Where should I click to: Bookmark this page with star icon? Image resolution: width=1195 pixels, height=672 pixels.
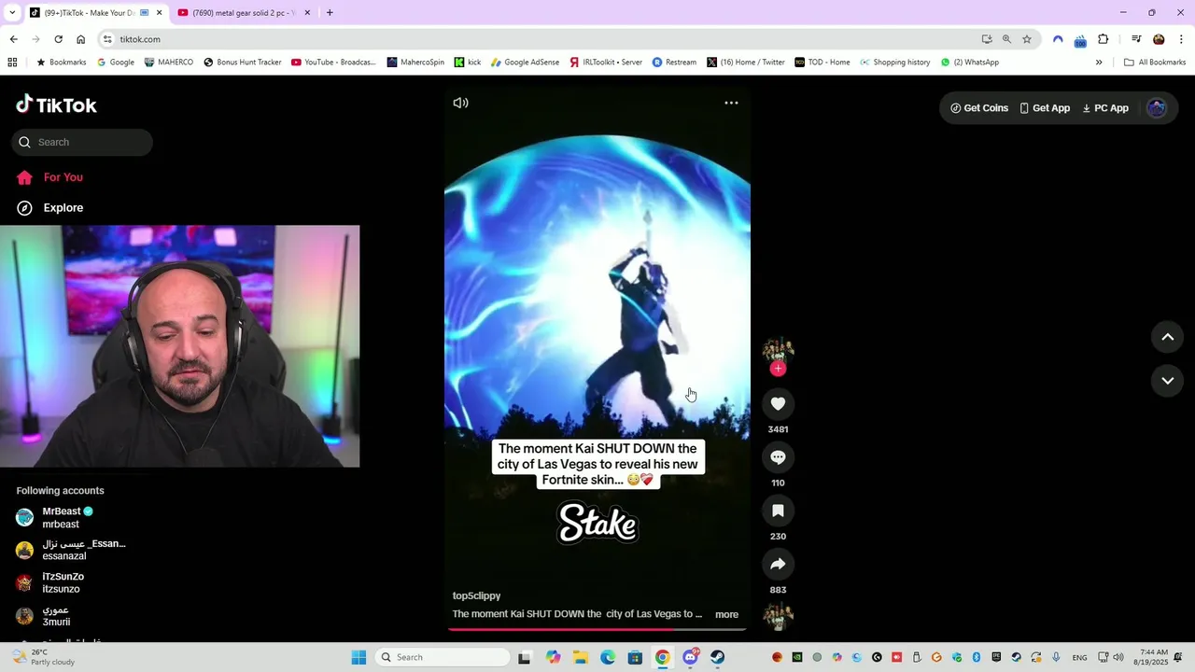[1027, 39]
